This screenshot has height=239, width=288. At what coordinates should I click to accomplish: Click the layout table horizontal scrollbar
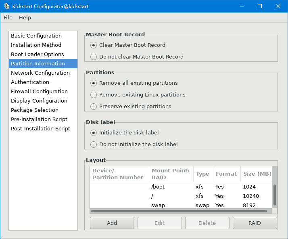(179, 211)
